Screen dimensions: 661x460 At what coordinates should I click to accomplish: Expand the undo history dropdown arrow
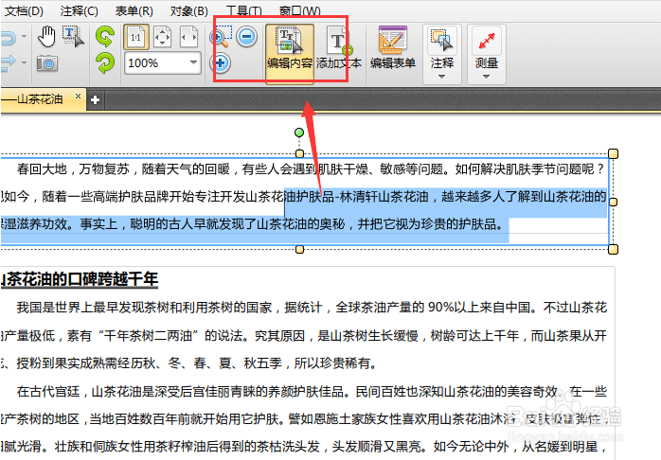coord(24,37)
